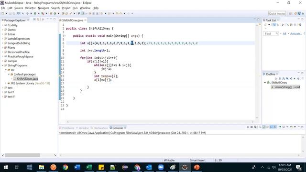Open Windows Start menu
Image resolution: width=306 pixels, height=172 pixels.
click(5, 167)
